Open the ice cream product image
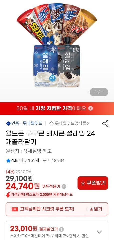 pyautogui.click(x=57, y=46)
